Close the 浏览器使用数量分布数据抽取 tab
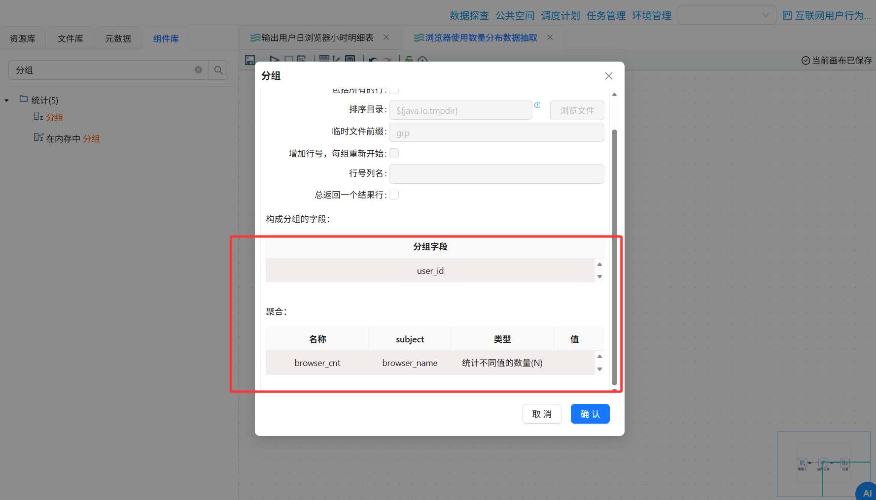 [550, 37]
